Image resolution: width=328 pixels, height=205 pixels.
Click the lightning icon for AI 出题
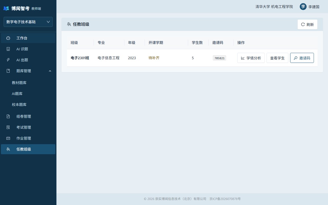pyautogui.click(x=8, y=60)
